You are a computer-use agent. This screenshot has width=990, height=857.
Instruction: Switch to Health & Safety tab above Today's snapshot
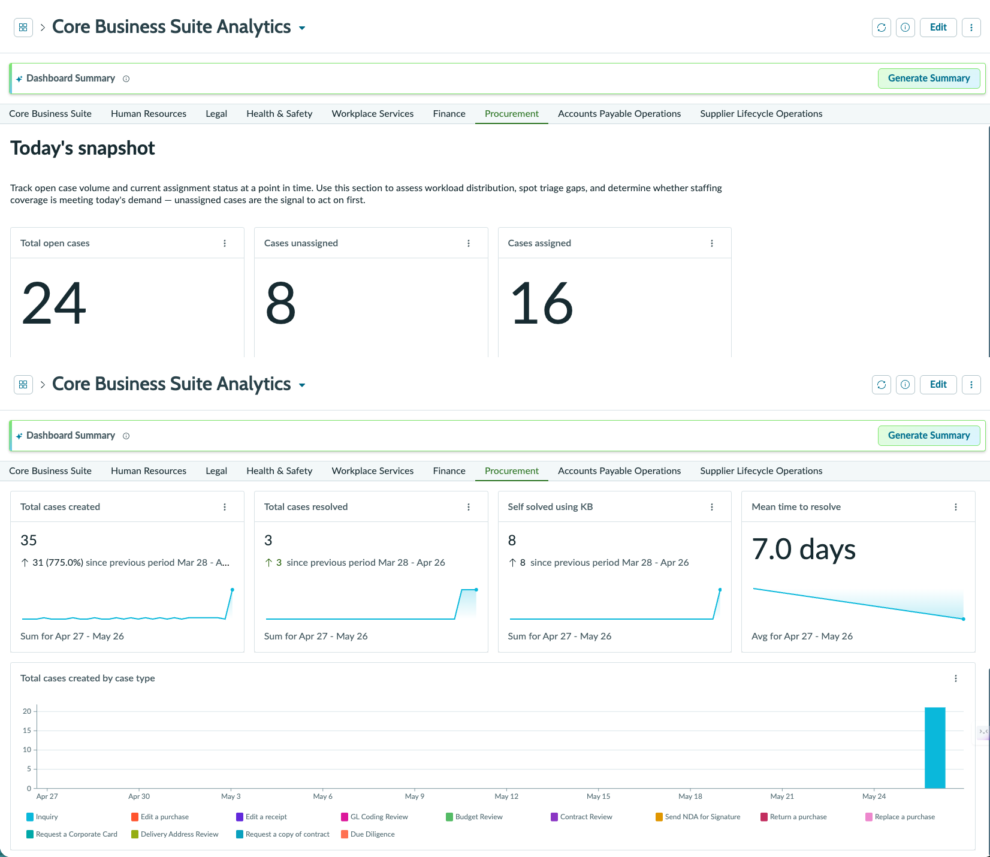(279, 114)
